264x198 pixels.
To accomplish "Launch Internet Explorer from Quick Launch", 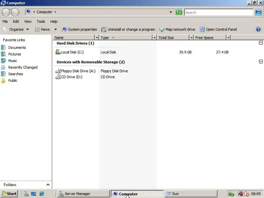I will click(42, 194).
